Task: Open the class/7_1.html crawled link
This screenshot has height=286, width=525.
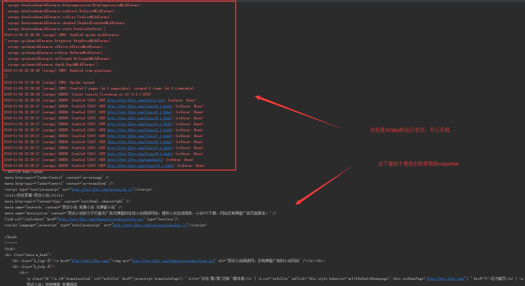Action: [139, 136]
